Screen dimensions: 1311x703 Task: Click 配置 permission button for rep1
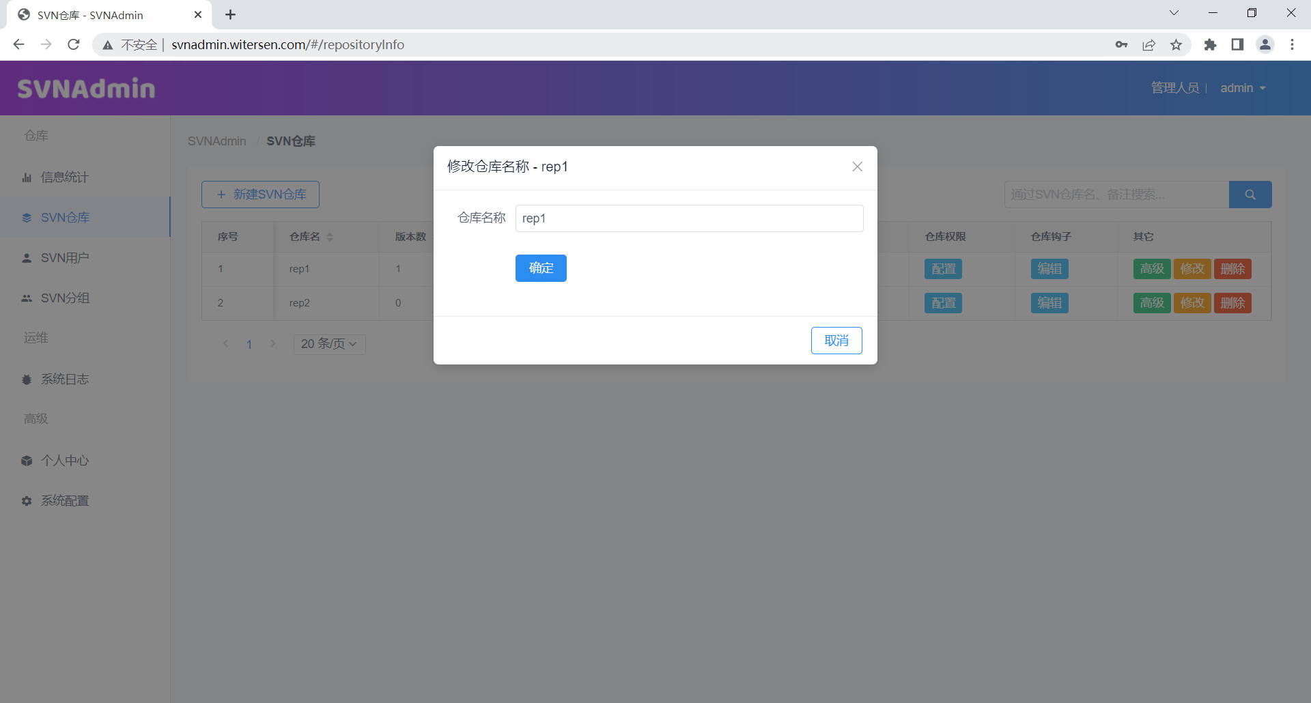pyautogui.click(x=943, y=269)
